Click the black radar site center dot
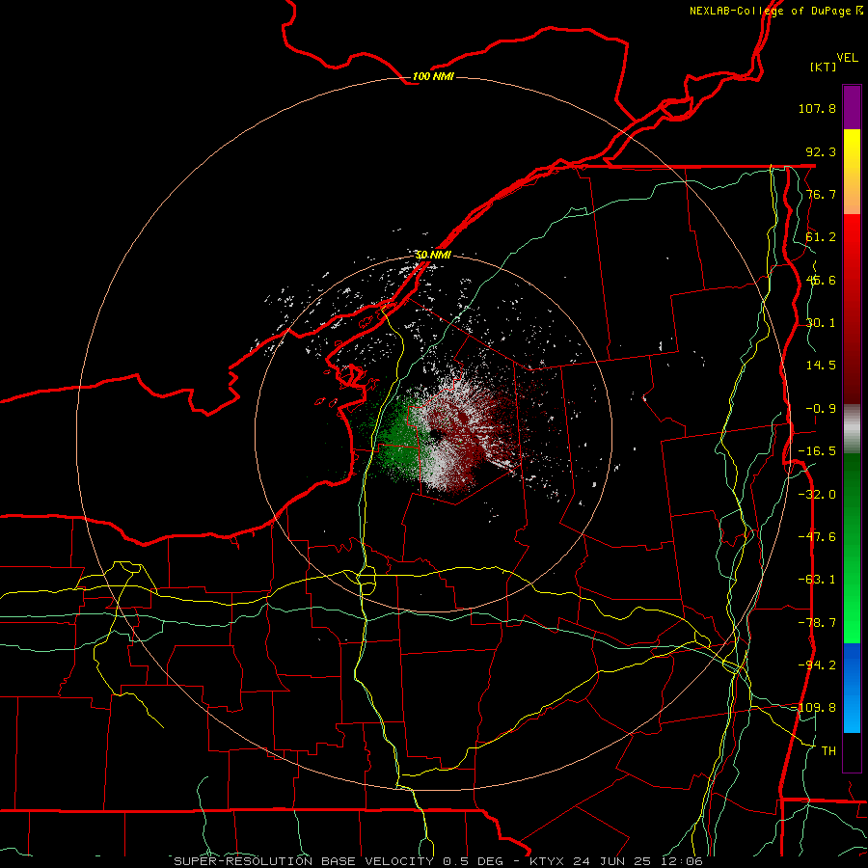Image resolution: width=868 pixels, height=868 pixels. [x=435, y=435]
